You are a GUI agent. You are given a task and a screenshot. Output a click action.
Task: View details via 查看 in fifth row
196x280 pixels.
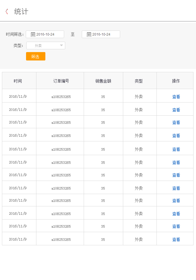pyautogui.click(x=176, y=150)
